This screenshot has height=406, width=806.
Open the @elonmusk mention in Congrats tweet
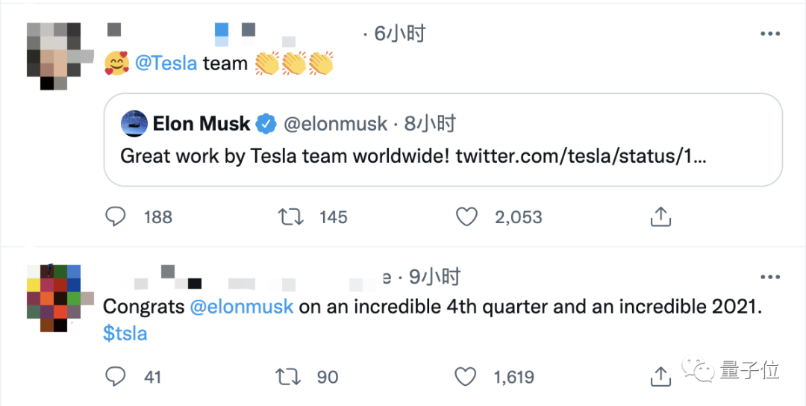coord(242,307)
